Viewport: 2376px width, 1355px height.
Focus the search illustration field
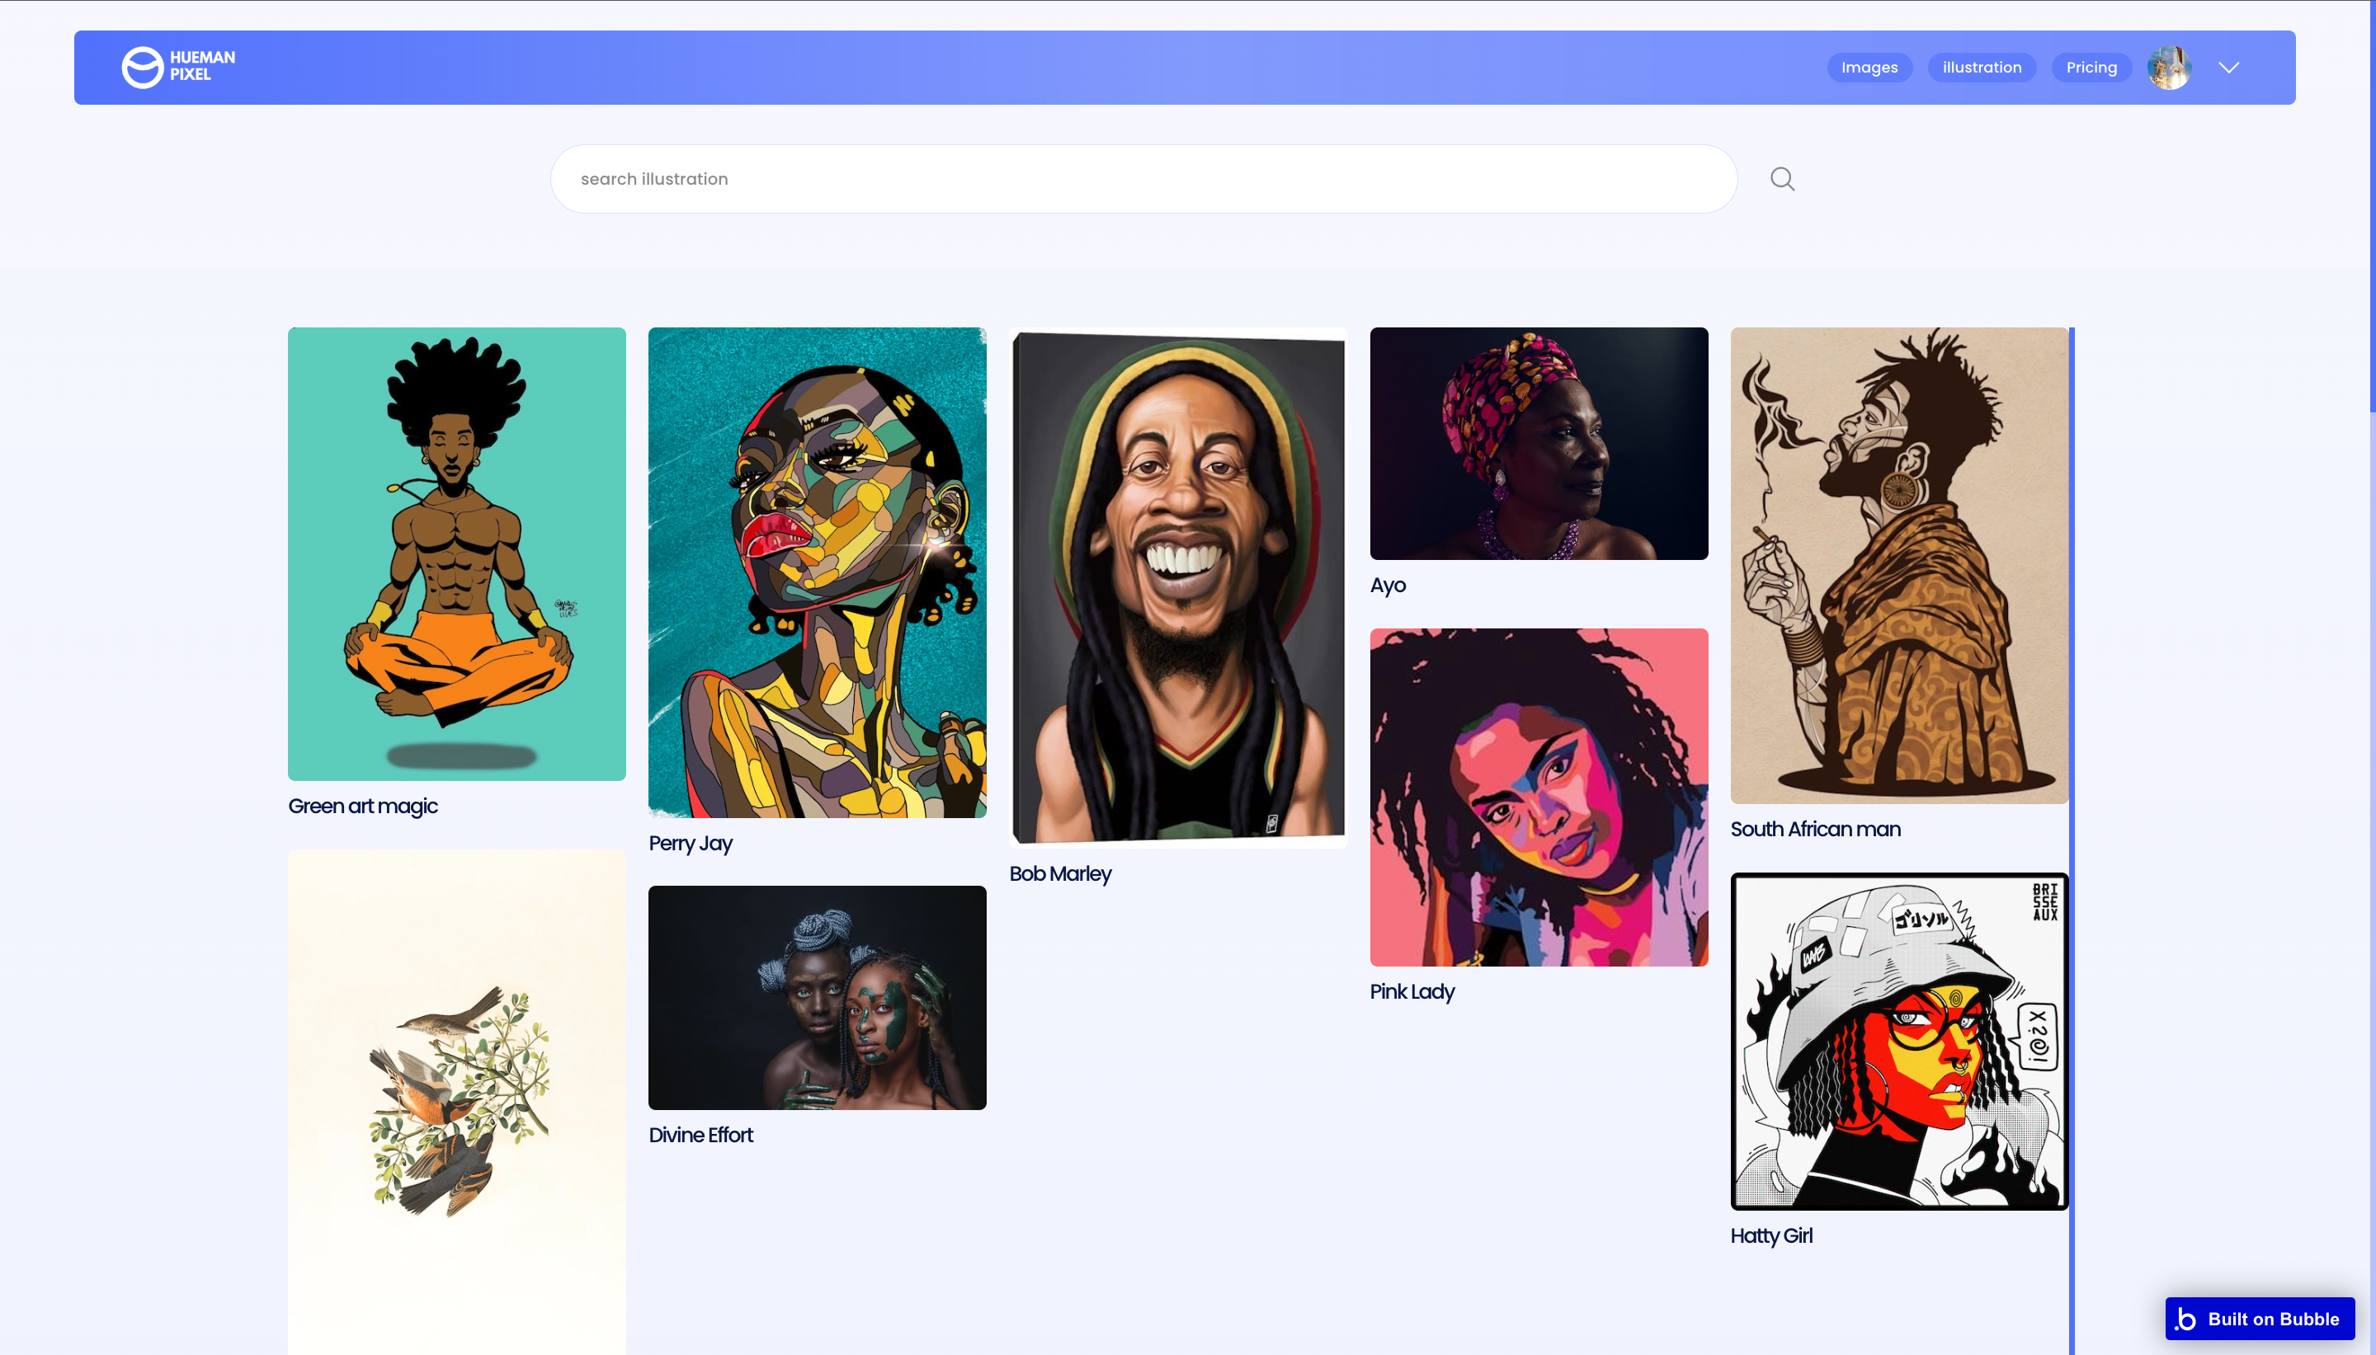click(1143, 179)
